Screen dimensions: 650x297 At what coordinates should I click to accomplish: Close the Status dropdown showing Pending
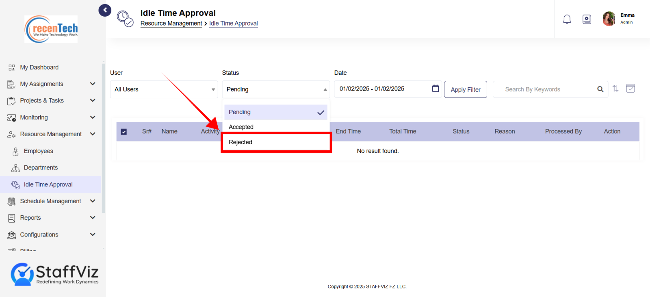coord(276,89)
